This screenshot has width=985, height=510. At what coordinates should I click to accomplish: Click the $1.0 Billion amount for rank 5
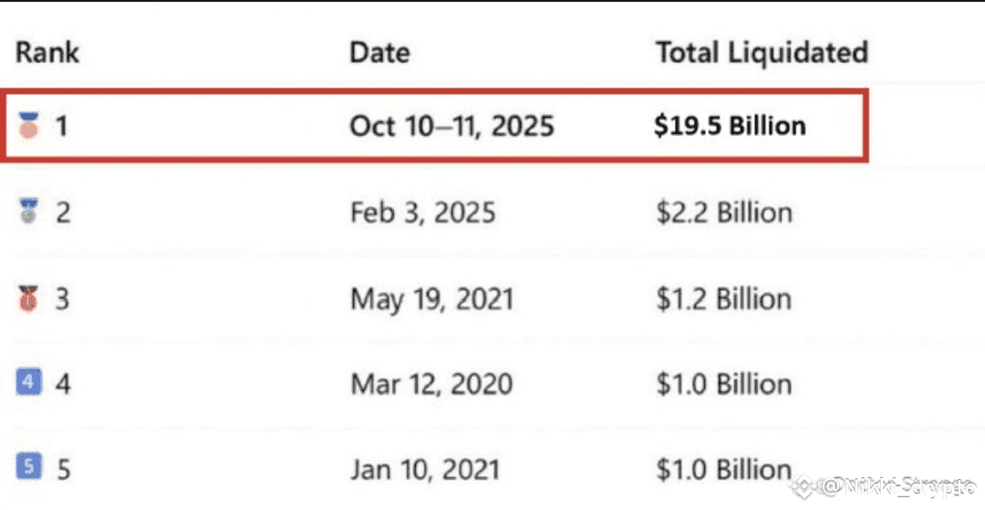pos(723,470)
